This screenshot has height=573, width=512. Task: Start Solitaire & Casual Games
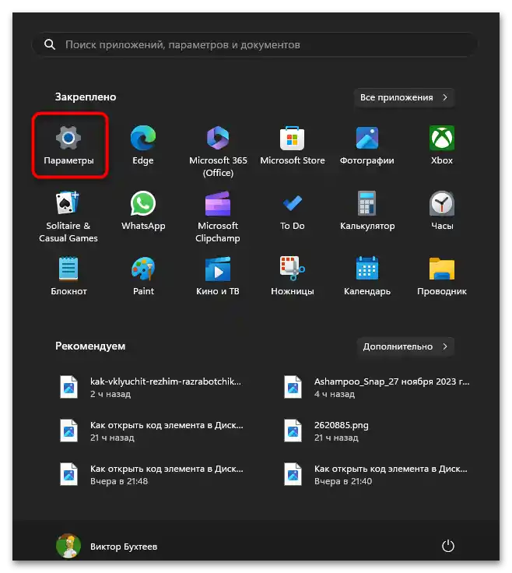(68, 216)
